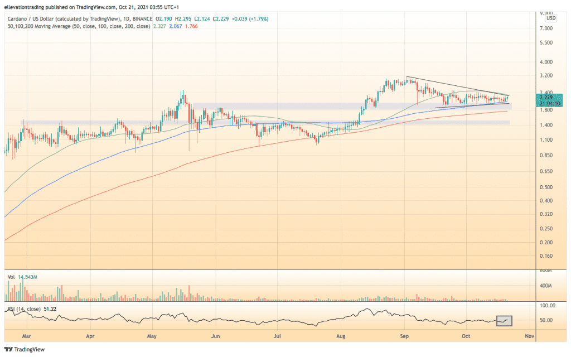This screenshot has height=357, width=571.
Task: Click the Apr label on time axis
Action: 90,336
